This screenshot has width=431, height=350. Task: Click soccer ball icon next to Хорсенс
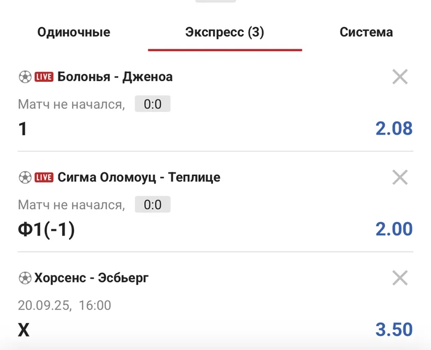(x=25, y=278)
